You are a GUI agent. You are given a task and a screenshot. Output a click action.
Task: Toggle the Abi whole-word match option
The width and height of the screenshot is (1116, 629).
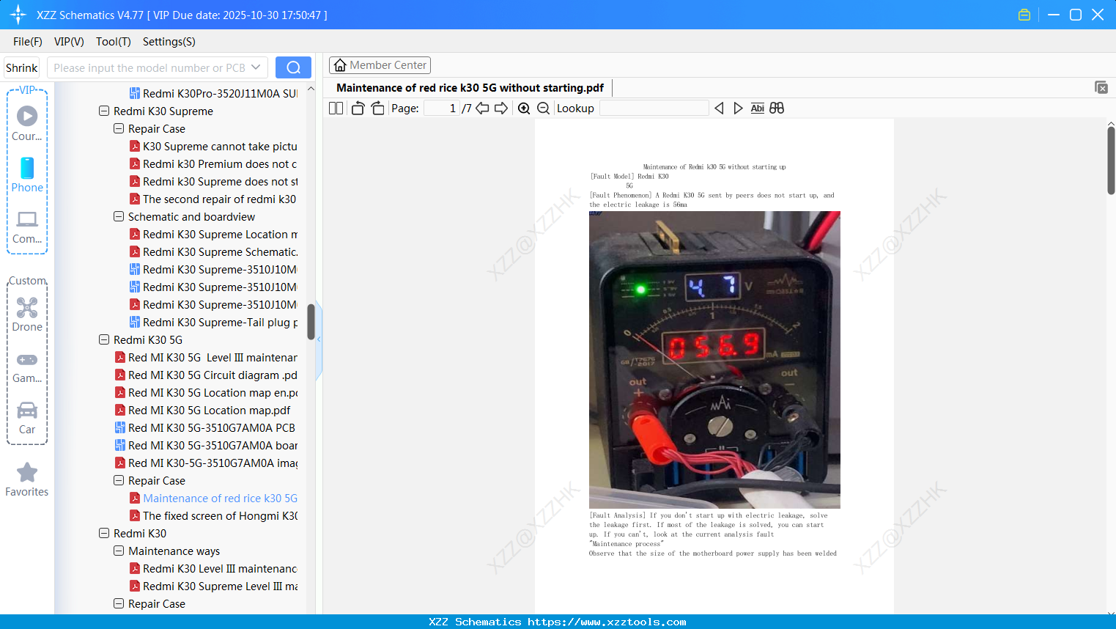(x=758, y=108)
